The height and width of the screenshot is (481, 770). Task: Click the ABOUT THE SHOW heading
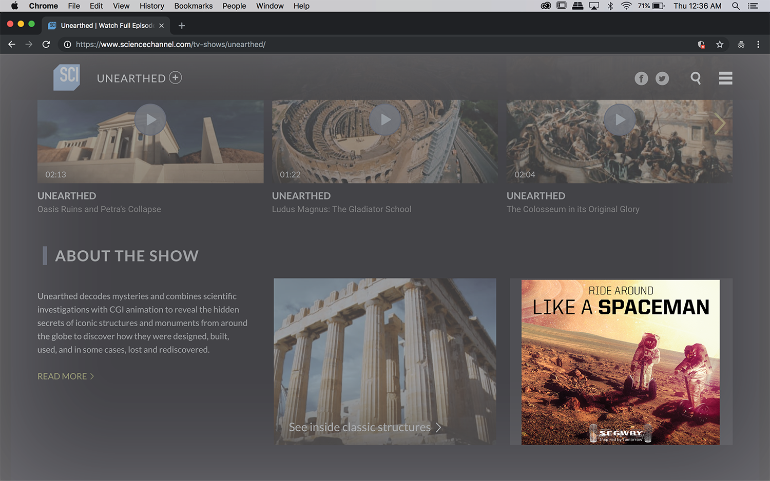[127, 256]
